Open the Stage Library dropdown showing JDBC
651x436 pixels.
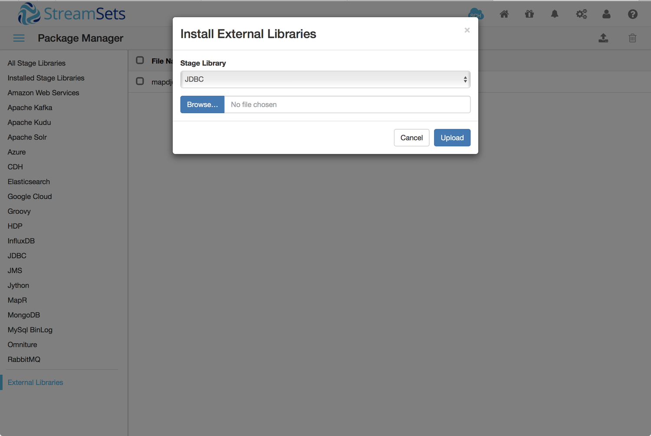tap(325, 79)
